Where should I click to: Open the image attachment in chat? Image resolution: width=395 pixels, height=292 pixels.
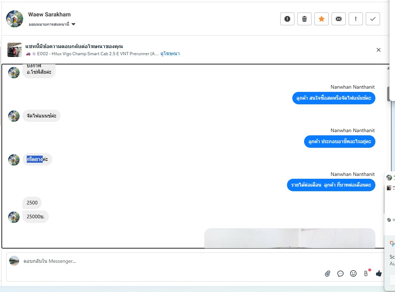290,238
